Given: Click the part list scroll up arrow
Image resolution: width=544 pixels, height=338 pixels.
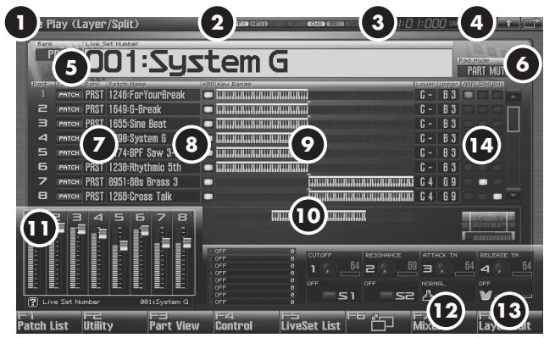Looking at the screenshot, I should (x=513, y=97).
